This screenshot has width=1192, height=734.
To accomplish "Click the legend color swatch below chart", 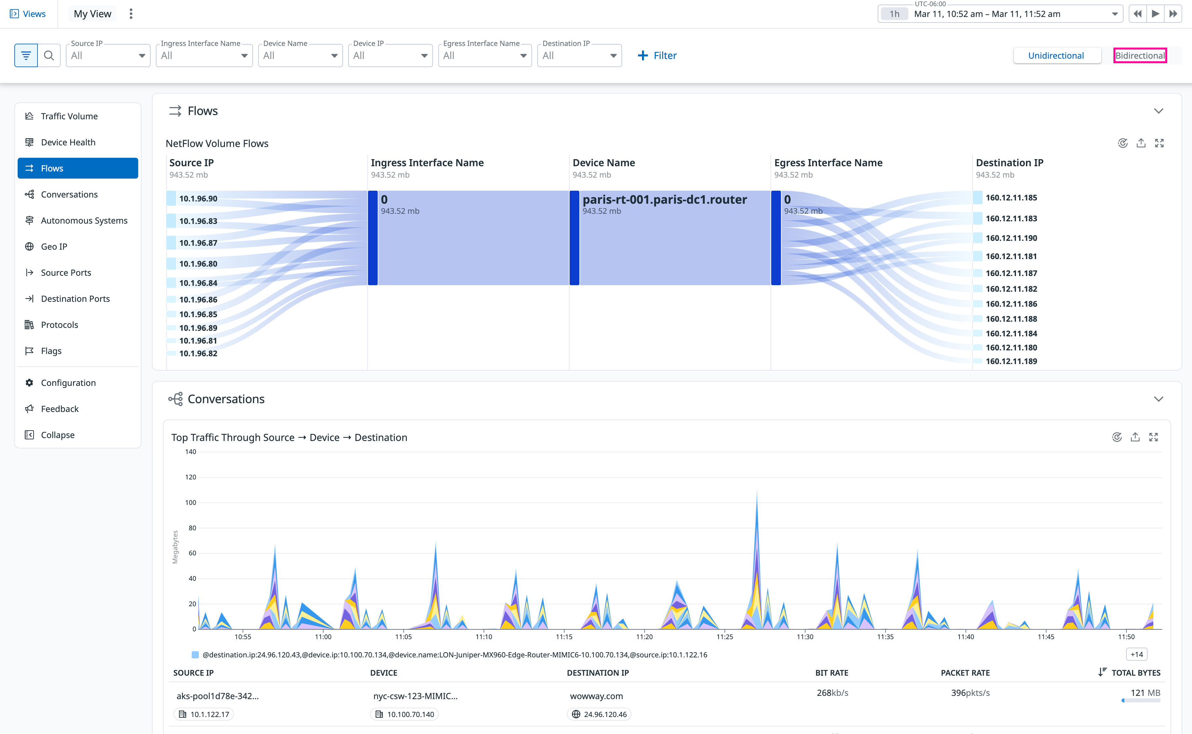I will tap(195, 655).
